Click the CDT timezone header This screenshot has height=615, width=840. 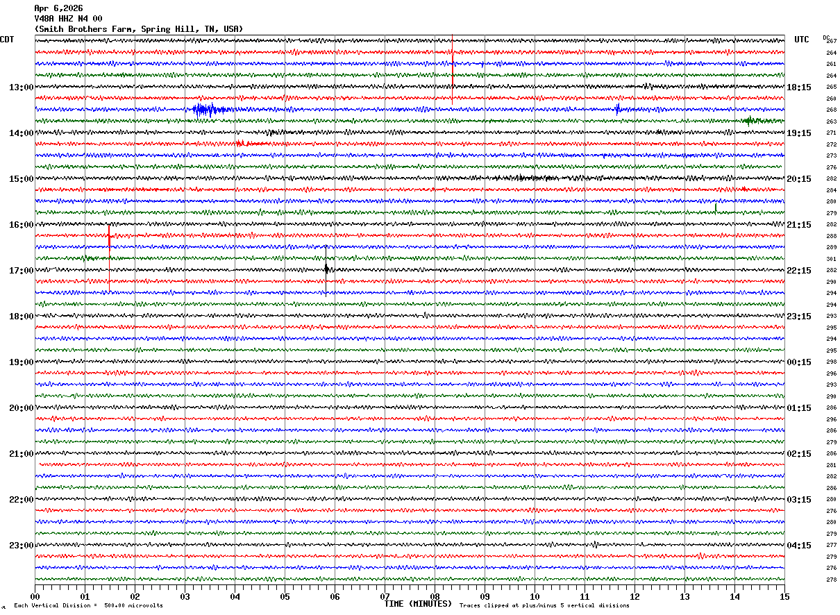tap(8, 40)
